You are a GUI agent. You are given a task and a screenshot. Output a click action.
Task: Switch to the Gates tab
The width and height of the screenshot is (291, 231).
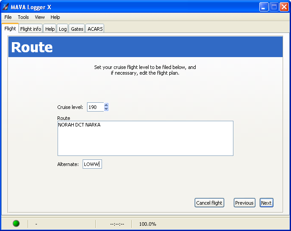click(x=77, y=29)
